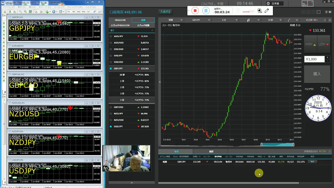Click the 入金する deposit button
The image size is (334, 188).
click(165, 12)
